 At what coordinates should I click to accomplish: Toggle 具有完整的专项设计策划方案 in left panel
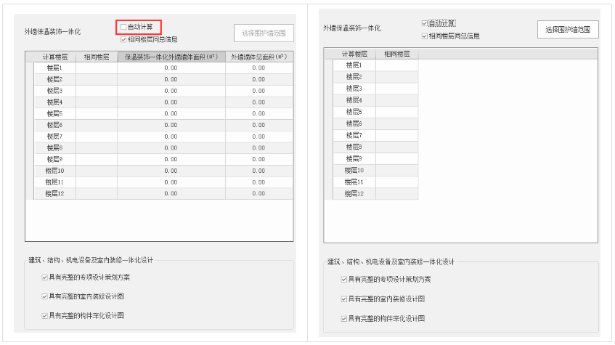(45, 277)
